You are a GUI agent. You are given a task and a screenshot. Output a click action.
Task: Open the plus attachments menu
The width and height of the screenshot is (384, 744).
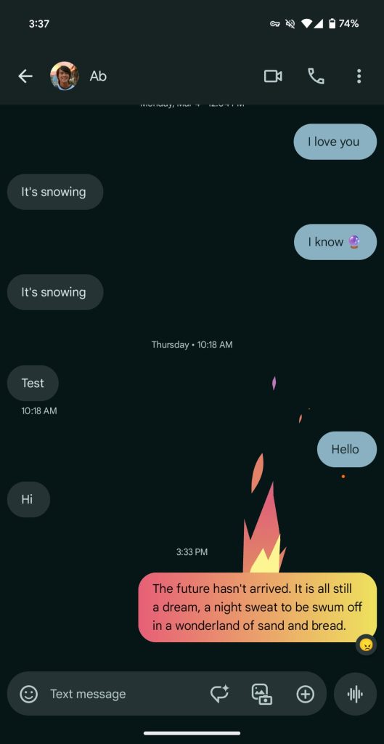(x=306, y=694)
